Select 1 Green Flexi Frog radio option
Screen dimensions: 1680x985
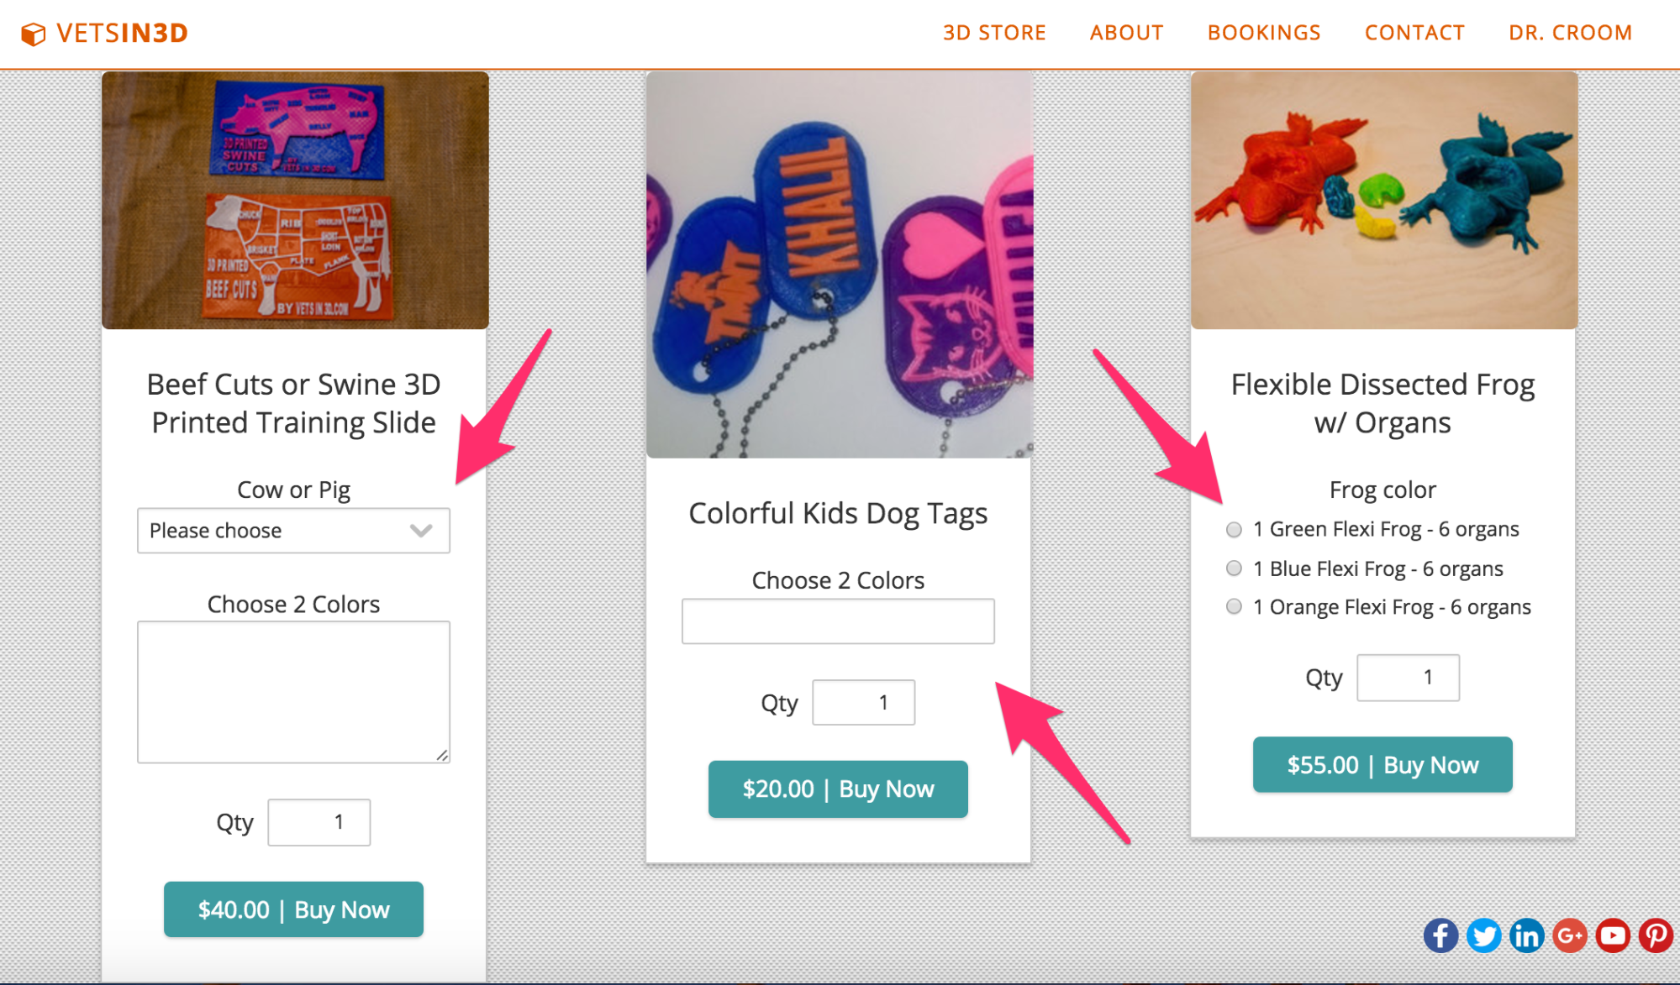point(1234,529)
